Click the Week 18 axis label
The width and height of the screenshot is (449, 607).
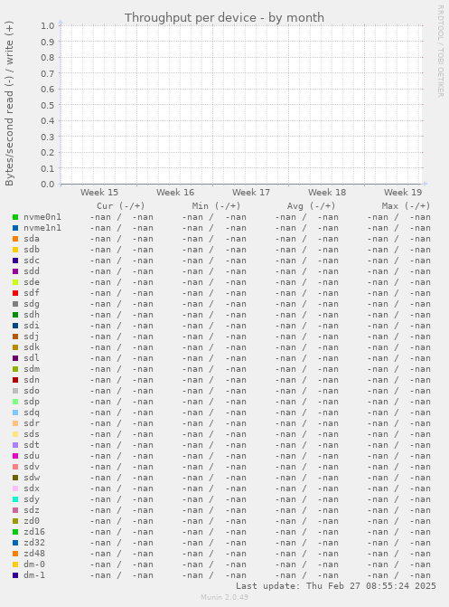(x=327, y=193)
